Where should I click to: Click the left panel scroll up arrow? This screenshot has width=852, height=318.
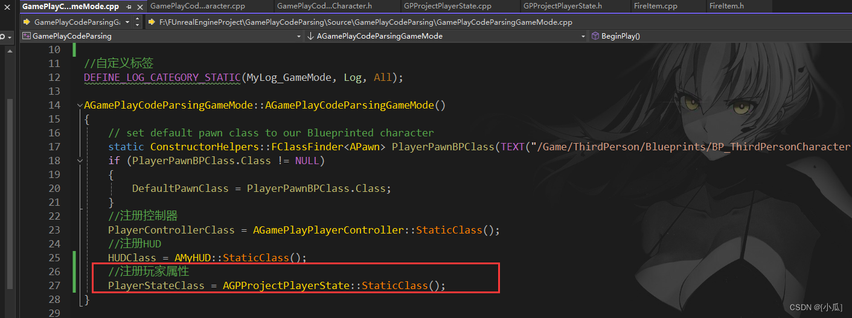point(10,52)
